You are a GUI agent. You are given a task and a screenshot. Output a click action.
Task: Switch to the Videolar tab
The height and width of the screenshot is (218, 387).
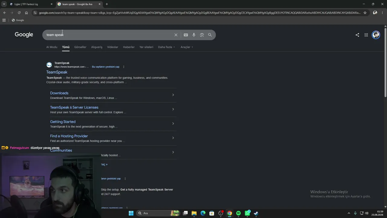click(112, 47)
